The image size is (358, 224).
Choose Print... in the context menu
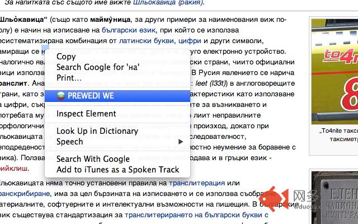pyautogui.click(x=69, y=78)
